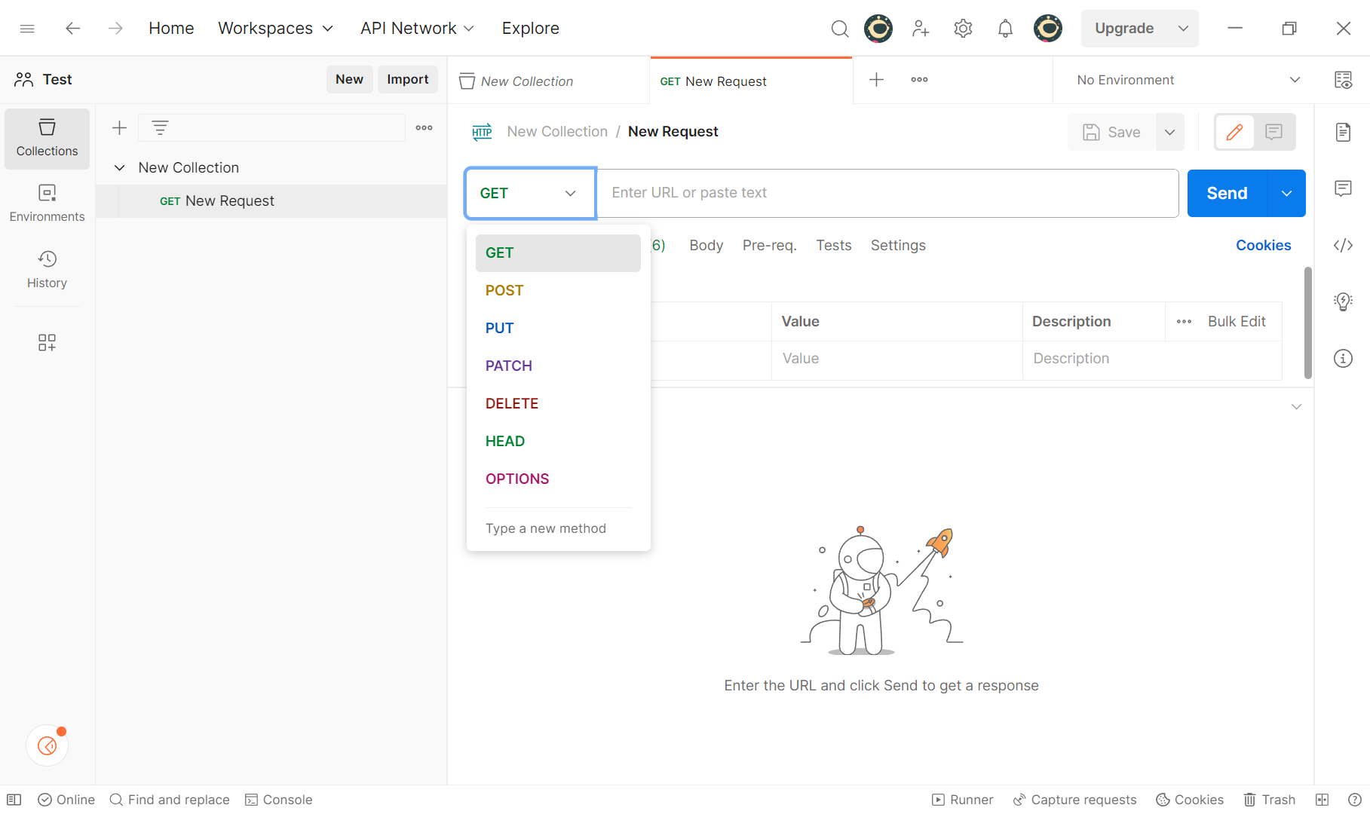The width and height of the screenshot is (1370, 814).
Task: Click the invite people icon
Action: [x=921, y=29]
